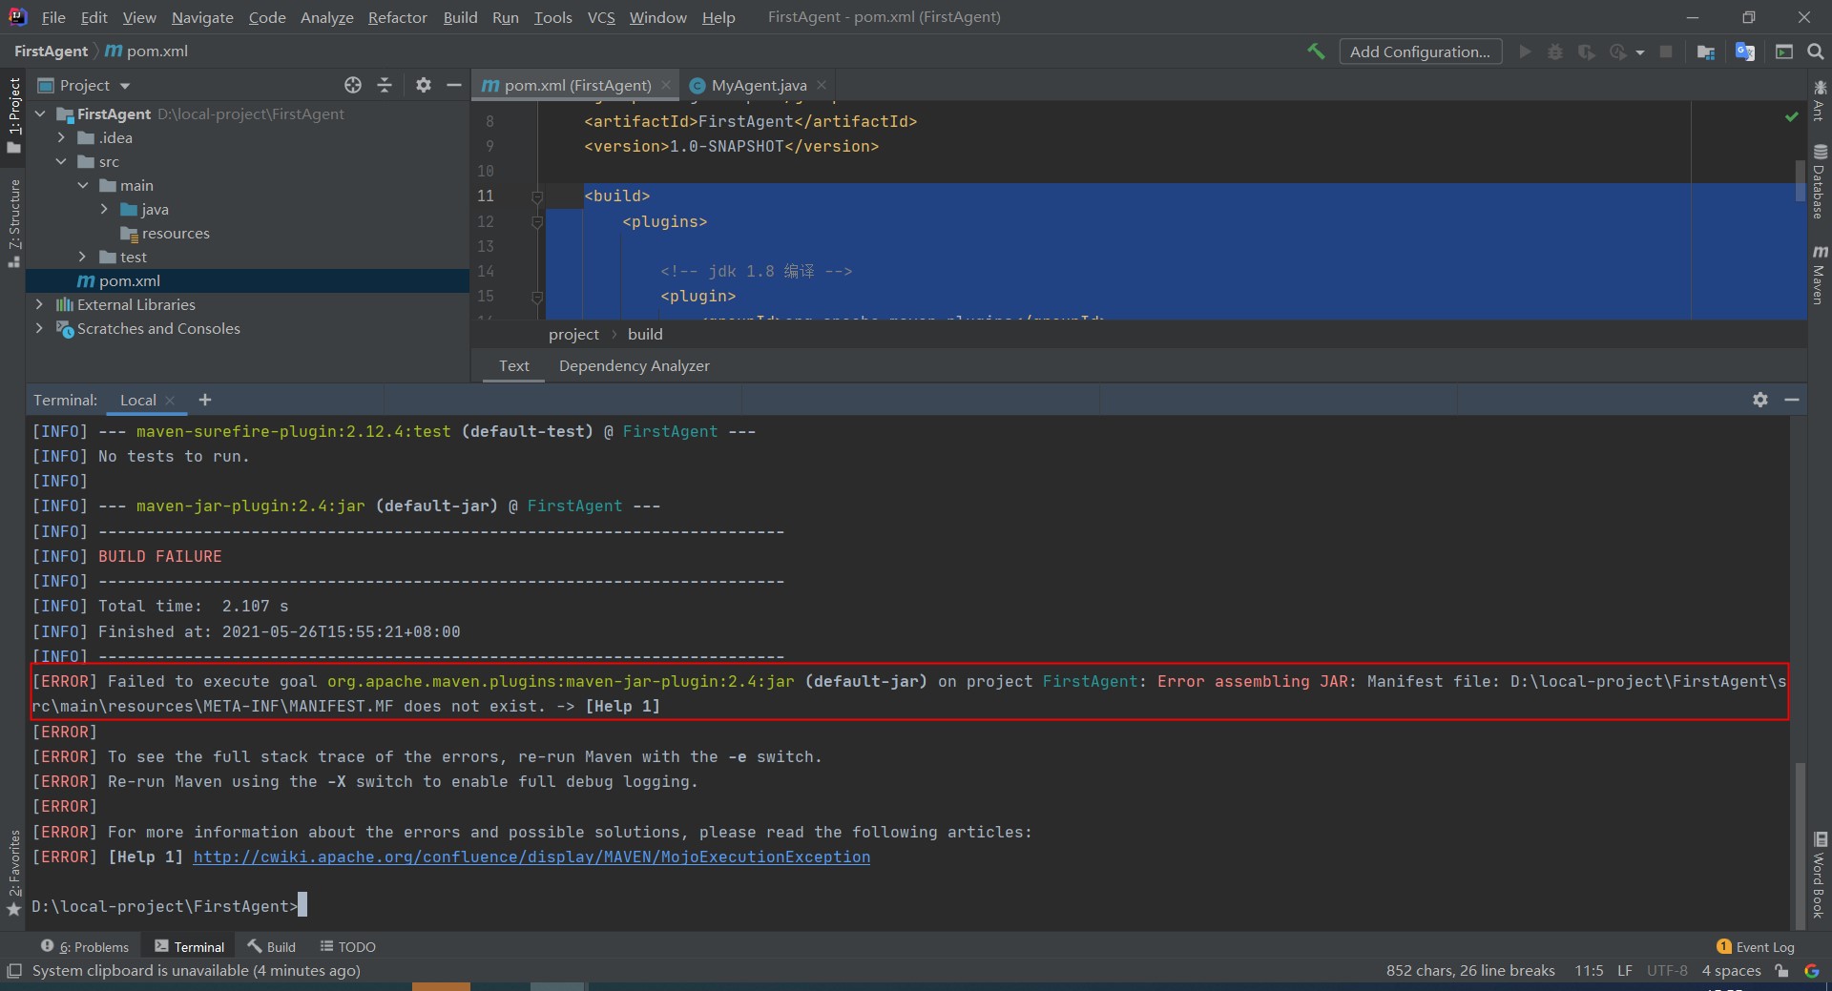Open the Build tool window button

272,946
